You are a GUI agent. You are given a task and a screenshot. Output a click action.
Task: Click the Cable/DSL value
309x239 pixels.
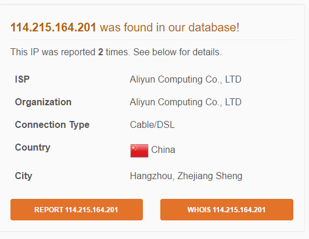(x=152, y=124)
